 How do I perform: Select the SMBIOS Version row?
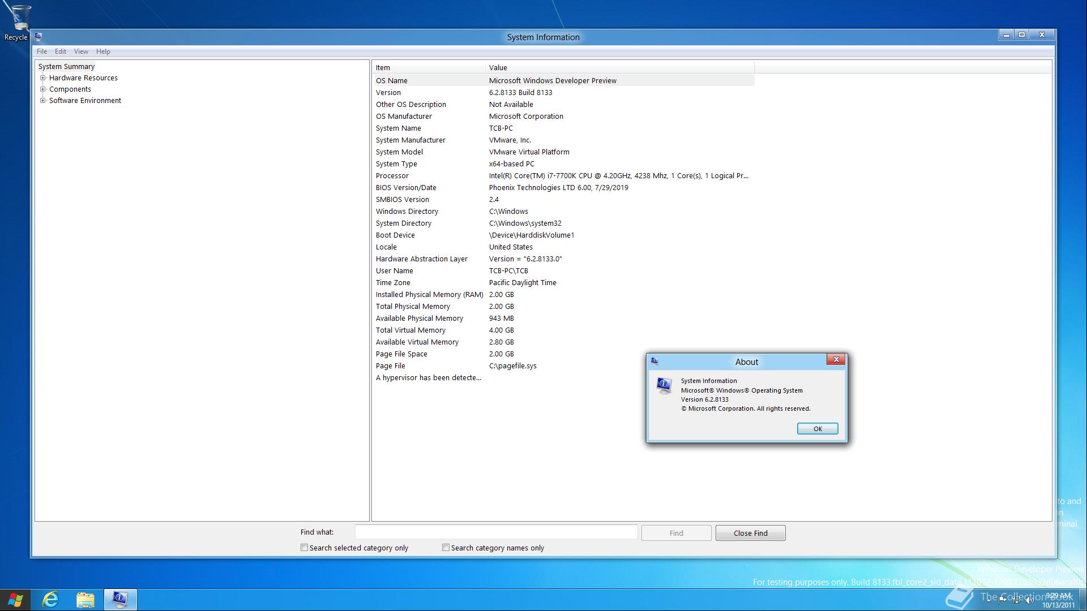pyautogui.click(x=563, y=200)
